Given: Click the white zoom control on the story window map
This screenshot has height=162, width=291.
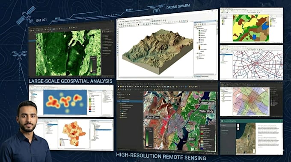Looking at the screenshot, I should (x=238, y=127).
